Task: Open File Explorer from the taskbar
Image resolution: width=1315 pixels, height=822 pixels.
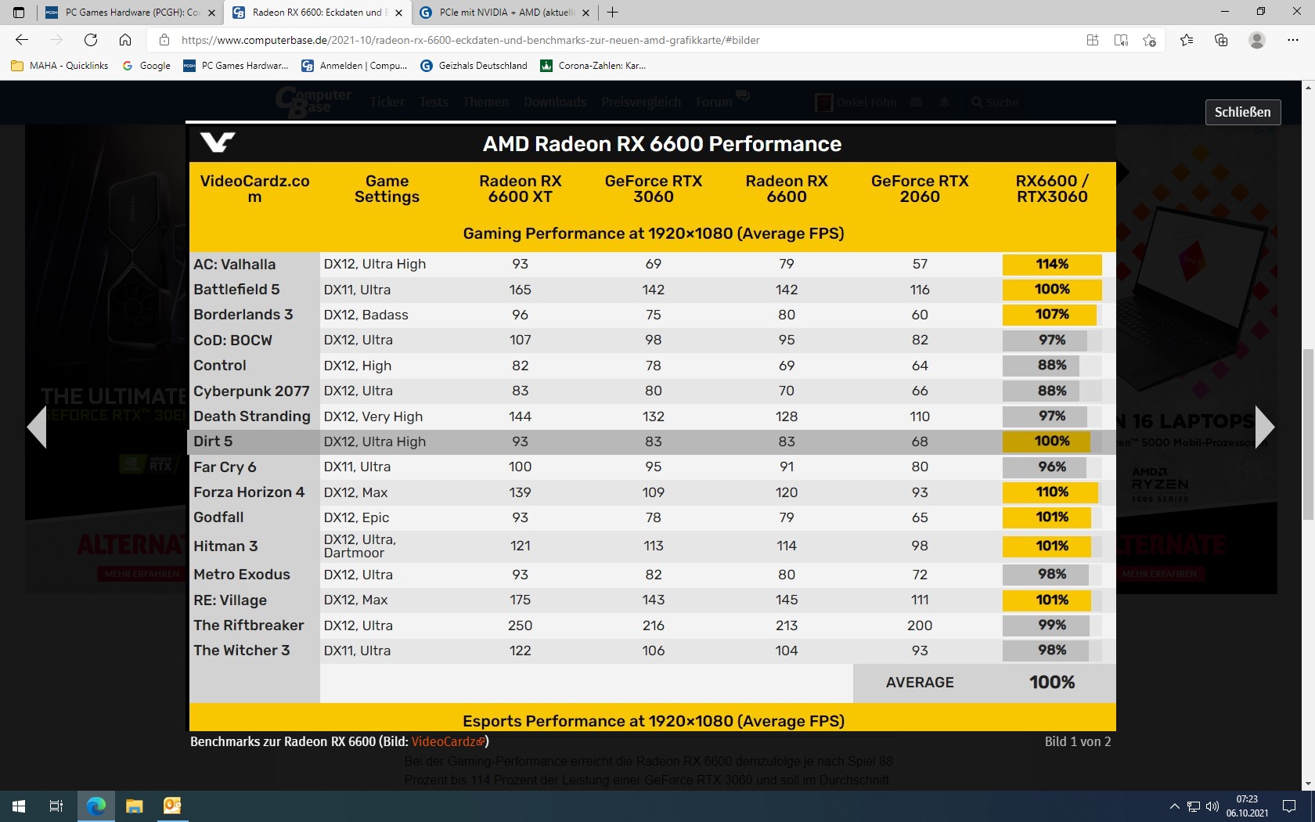Action: point(134,806)
